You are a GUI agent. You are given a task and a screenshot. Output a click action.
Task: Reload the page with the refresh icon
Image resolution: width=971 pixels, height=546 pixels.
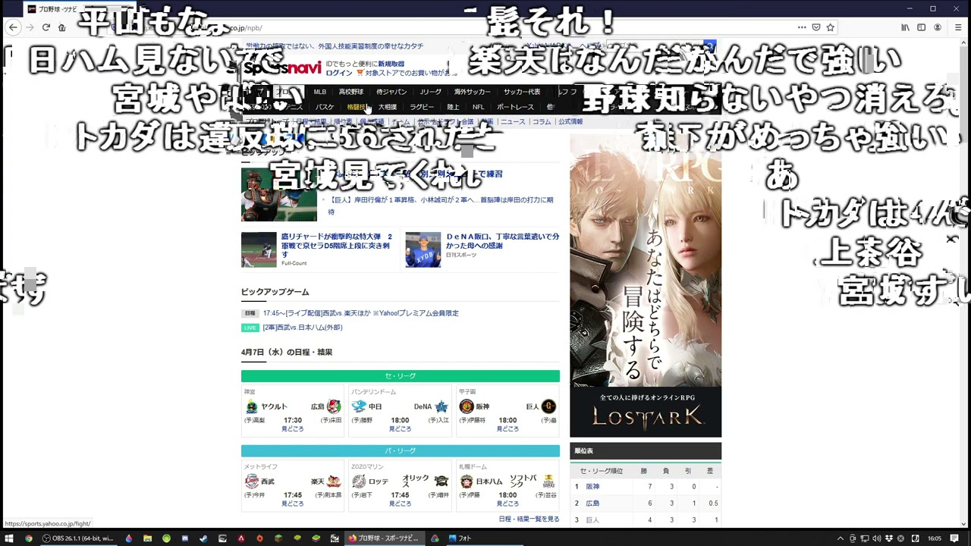click(x=46, y=27)
